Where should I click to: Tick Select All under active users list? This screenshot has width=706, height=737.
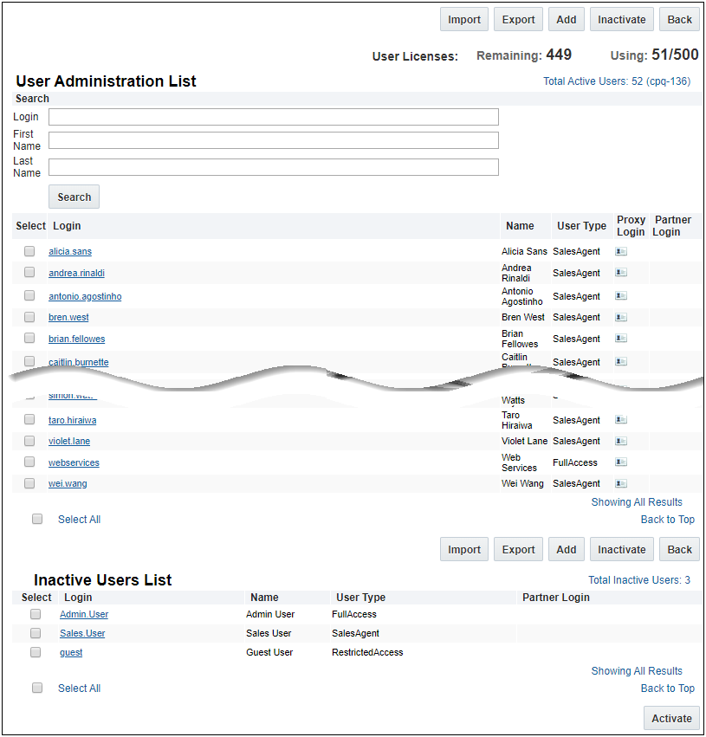pos(37,519)
